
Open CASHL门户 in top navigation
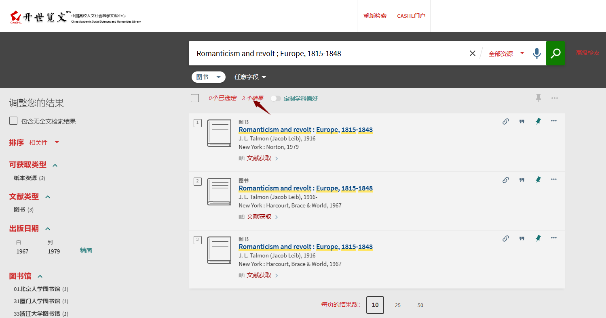point(411,16)
